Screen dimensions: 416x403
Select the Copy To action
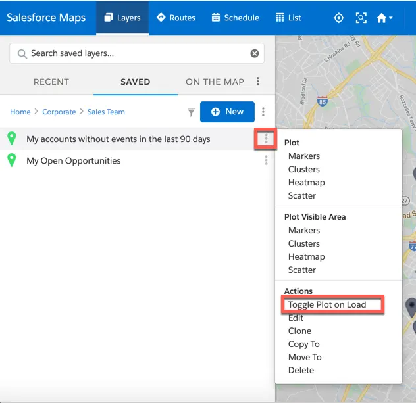tap(304, 344)
